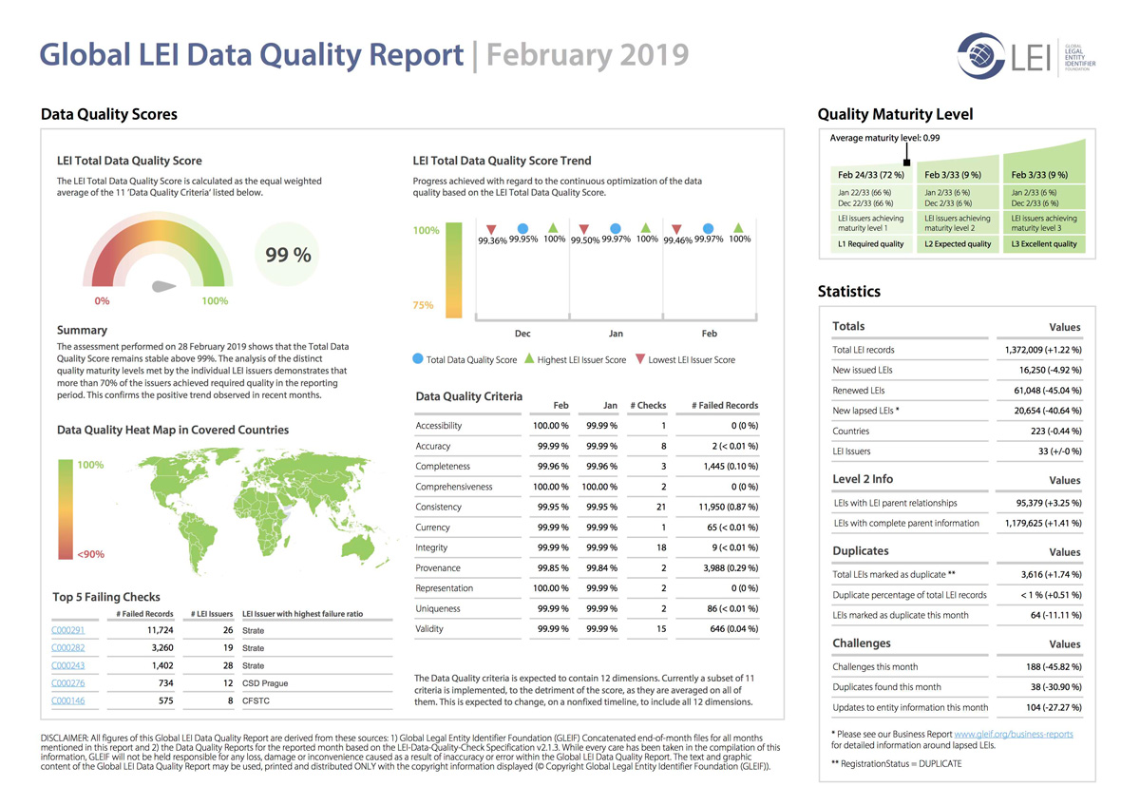Open failing check link C000146

click(68, 700)
